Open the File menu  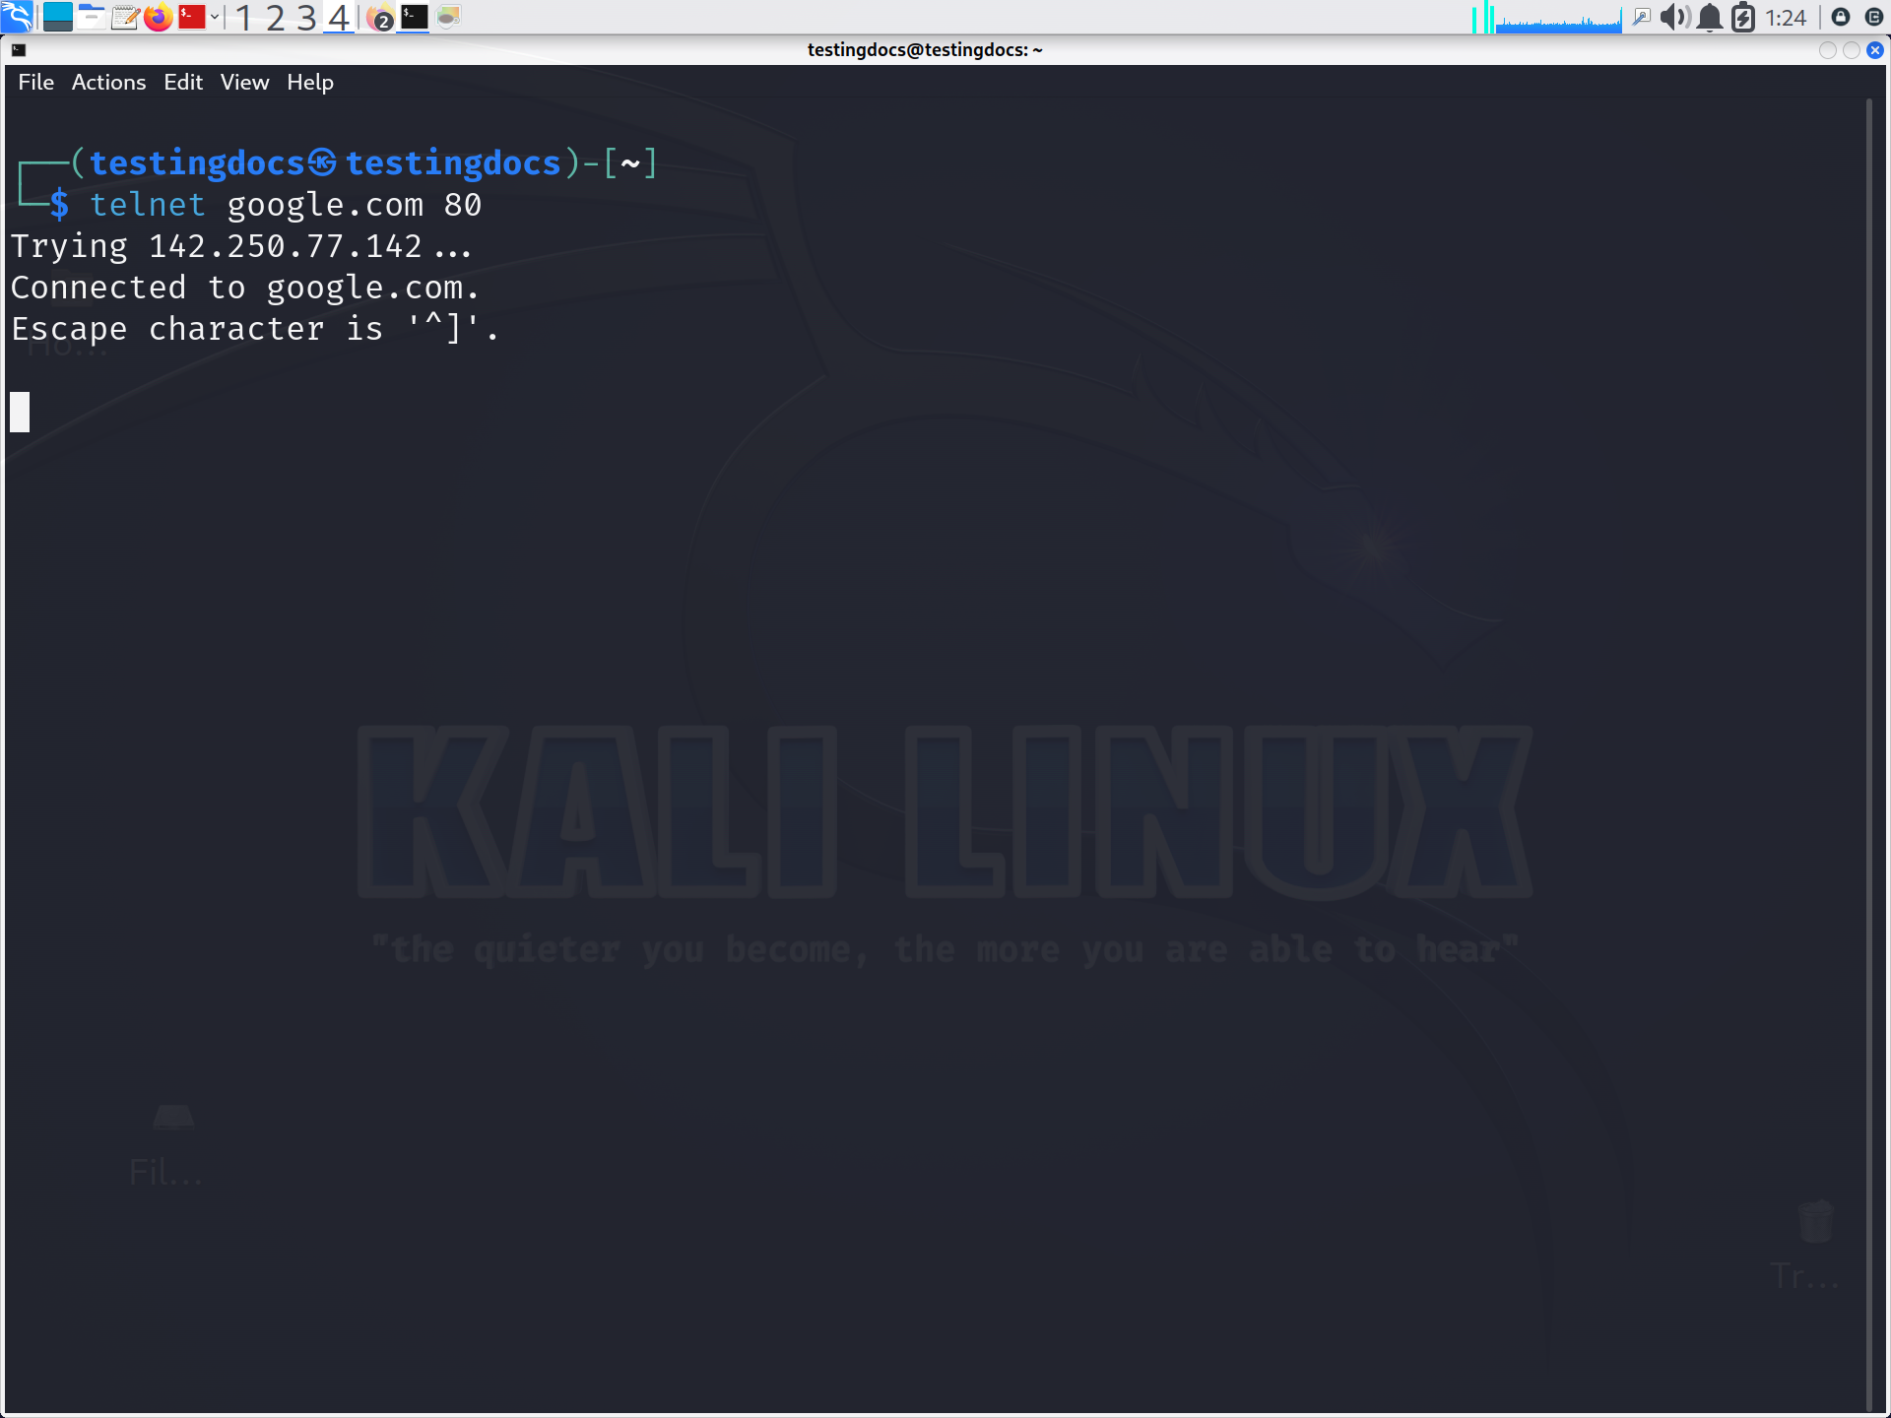[x=35, y=82]
